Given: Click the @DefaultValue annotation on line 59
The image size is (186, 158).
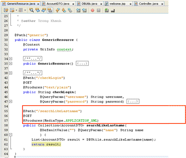Looking at the screenshot, I should pos(54,130).
